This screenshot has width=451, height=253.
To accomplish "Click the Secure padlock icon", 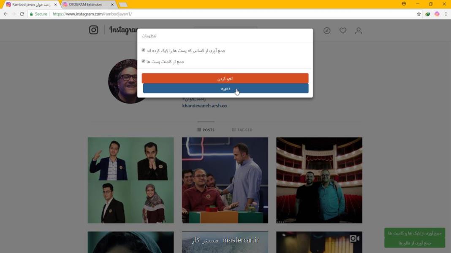I will coord(31,14).
